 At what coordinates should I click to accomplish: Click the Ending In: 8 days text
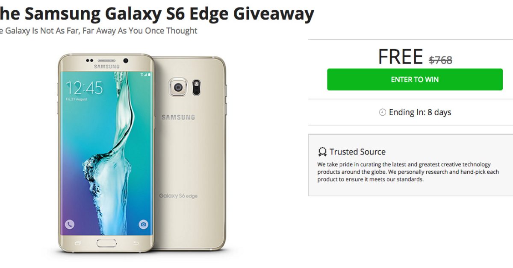[x=420, y=112]
